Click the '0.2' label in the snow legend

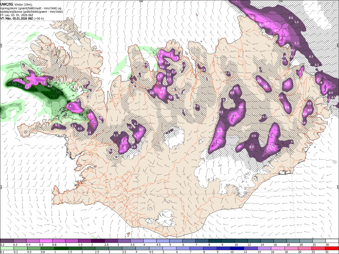click(x=2, y=245)
